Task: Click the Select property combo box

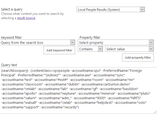Action: 116,42
